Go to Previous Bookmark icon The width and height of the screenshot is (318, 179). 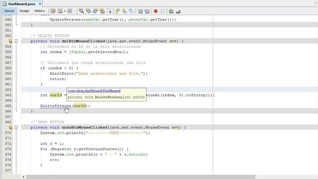(117, 11)
